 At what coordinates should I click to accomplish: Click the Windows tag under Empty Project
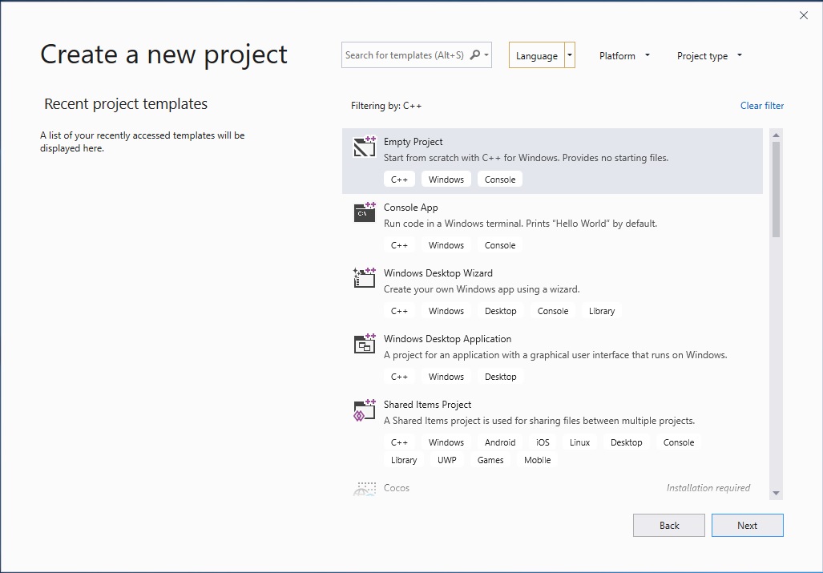coord(446,180)
